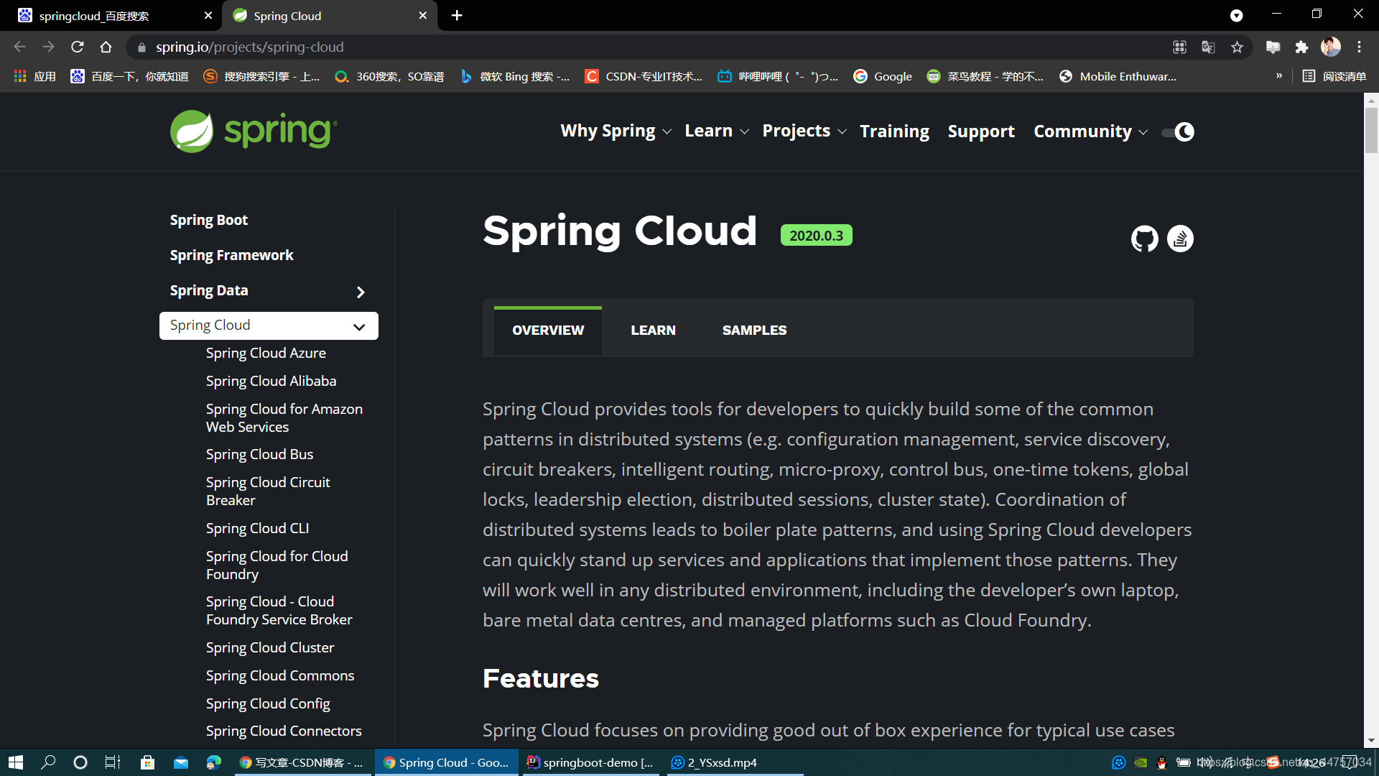
Task: Open Spring Cloud Bus
Action: pyautogui.click(x=259, y=454)
